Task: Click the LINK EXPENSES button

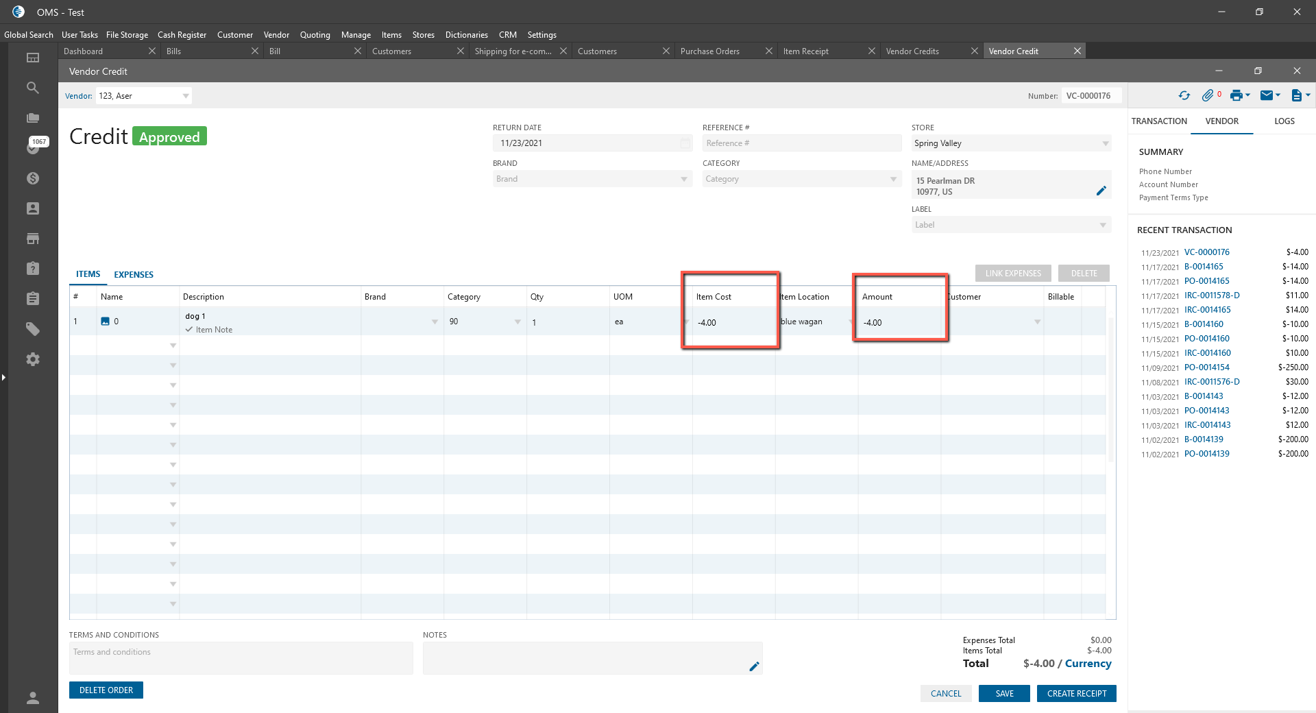Action: [x=1013, y=274]
